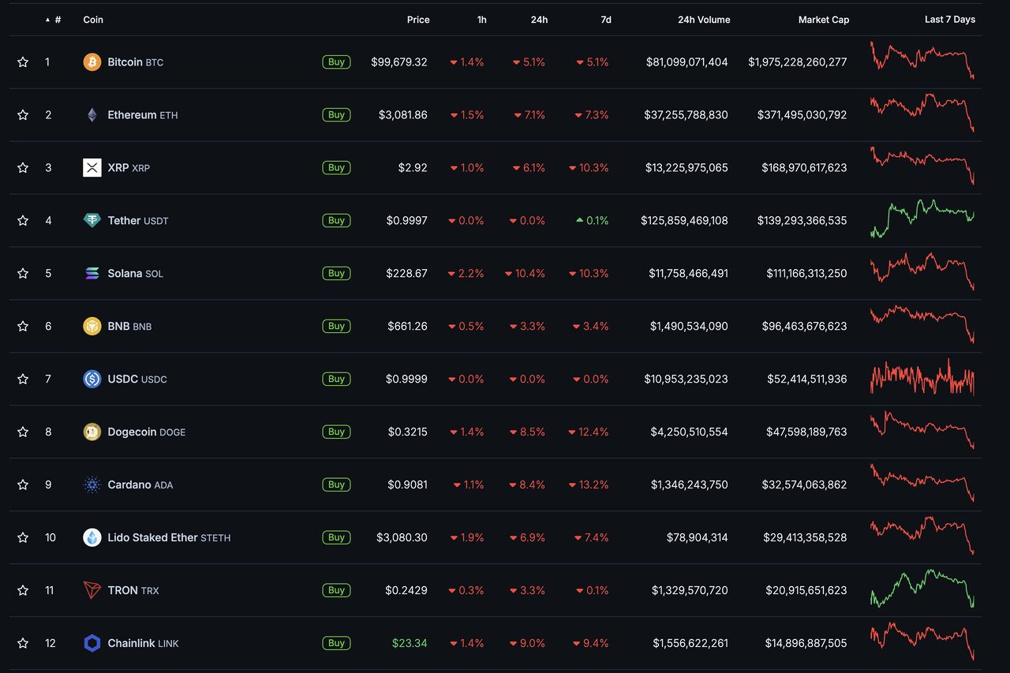This screenshot has width=1010, height=673.
Task: Click the Buy button for Dogecoin
Action: pyautogui.click(x=336, y=432)
